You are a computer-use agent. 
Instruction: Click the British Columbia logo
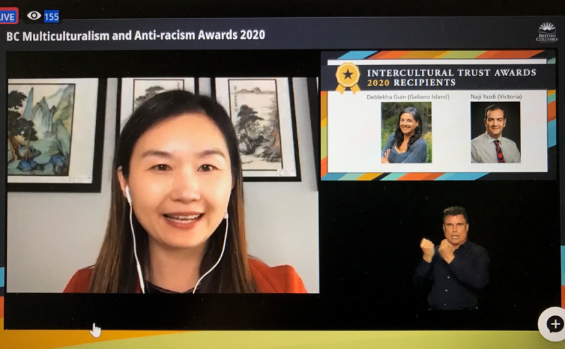pos(547,32)
